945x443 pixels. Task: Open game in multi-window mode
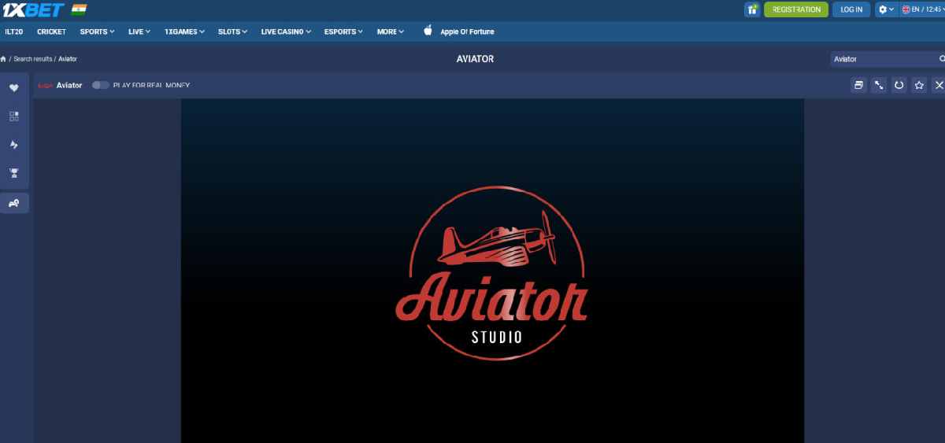858,85
